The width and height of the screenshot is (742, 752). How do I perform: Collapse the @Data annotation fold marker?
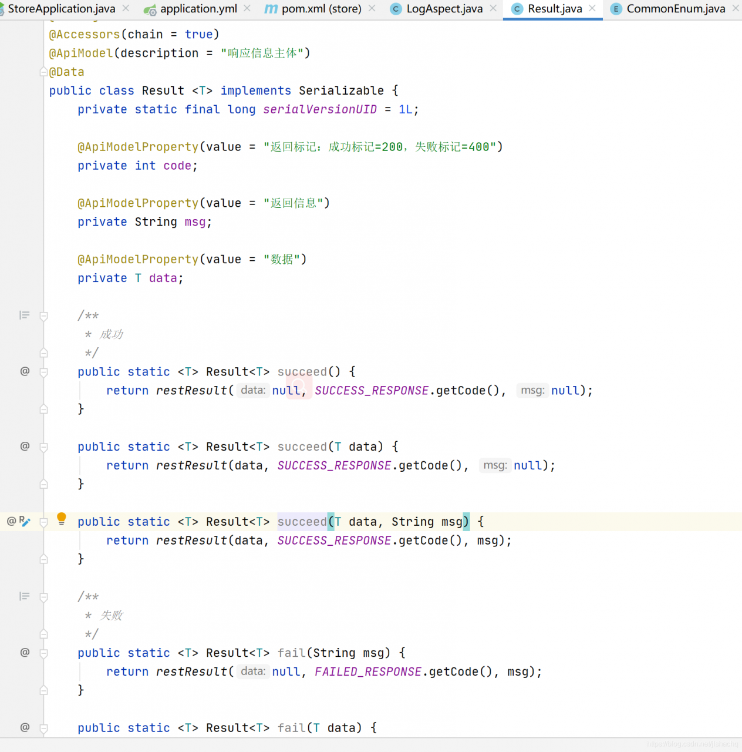point(43,72)
